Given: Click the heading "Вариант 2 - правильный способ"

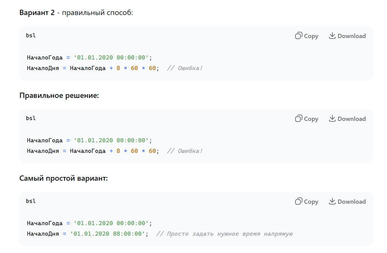Looking at the screenshot, I should (76, 12).
